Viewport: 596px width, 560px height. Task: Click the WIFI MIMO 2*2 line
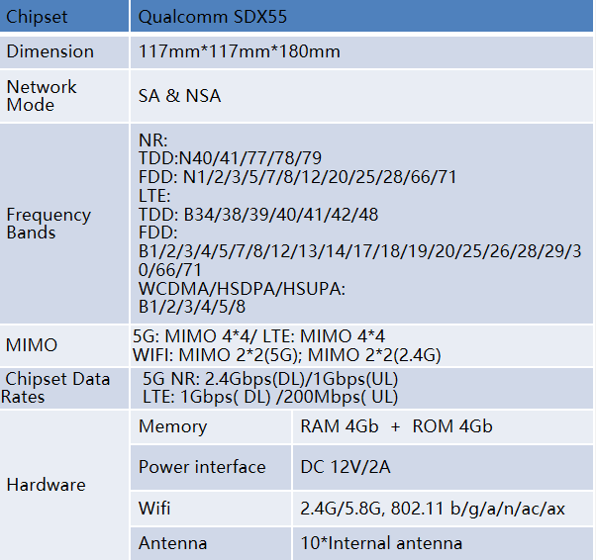click(286, 355)
